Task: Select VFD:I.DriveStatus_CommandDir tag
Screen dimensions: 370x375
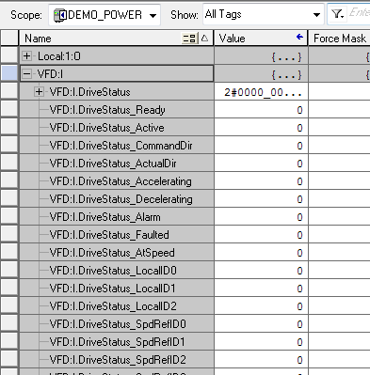Action: [x=121, y=146]
